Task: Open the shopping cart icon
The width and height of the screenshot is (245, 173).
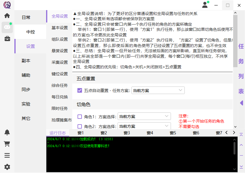Action: pyautogui.click(x=7, y=144)
